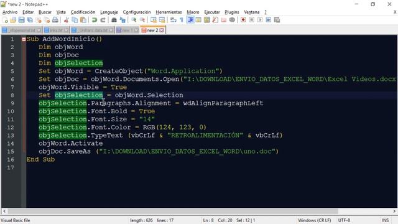Viewport: 398px width, 224px height.
Task: Open Find dialog via binoculars icon
Action: [x=114, y=20]
